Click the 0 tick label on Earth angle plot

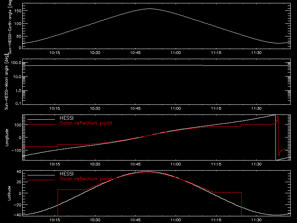(x=20, y=48)
